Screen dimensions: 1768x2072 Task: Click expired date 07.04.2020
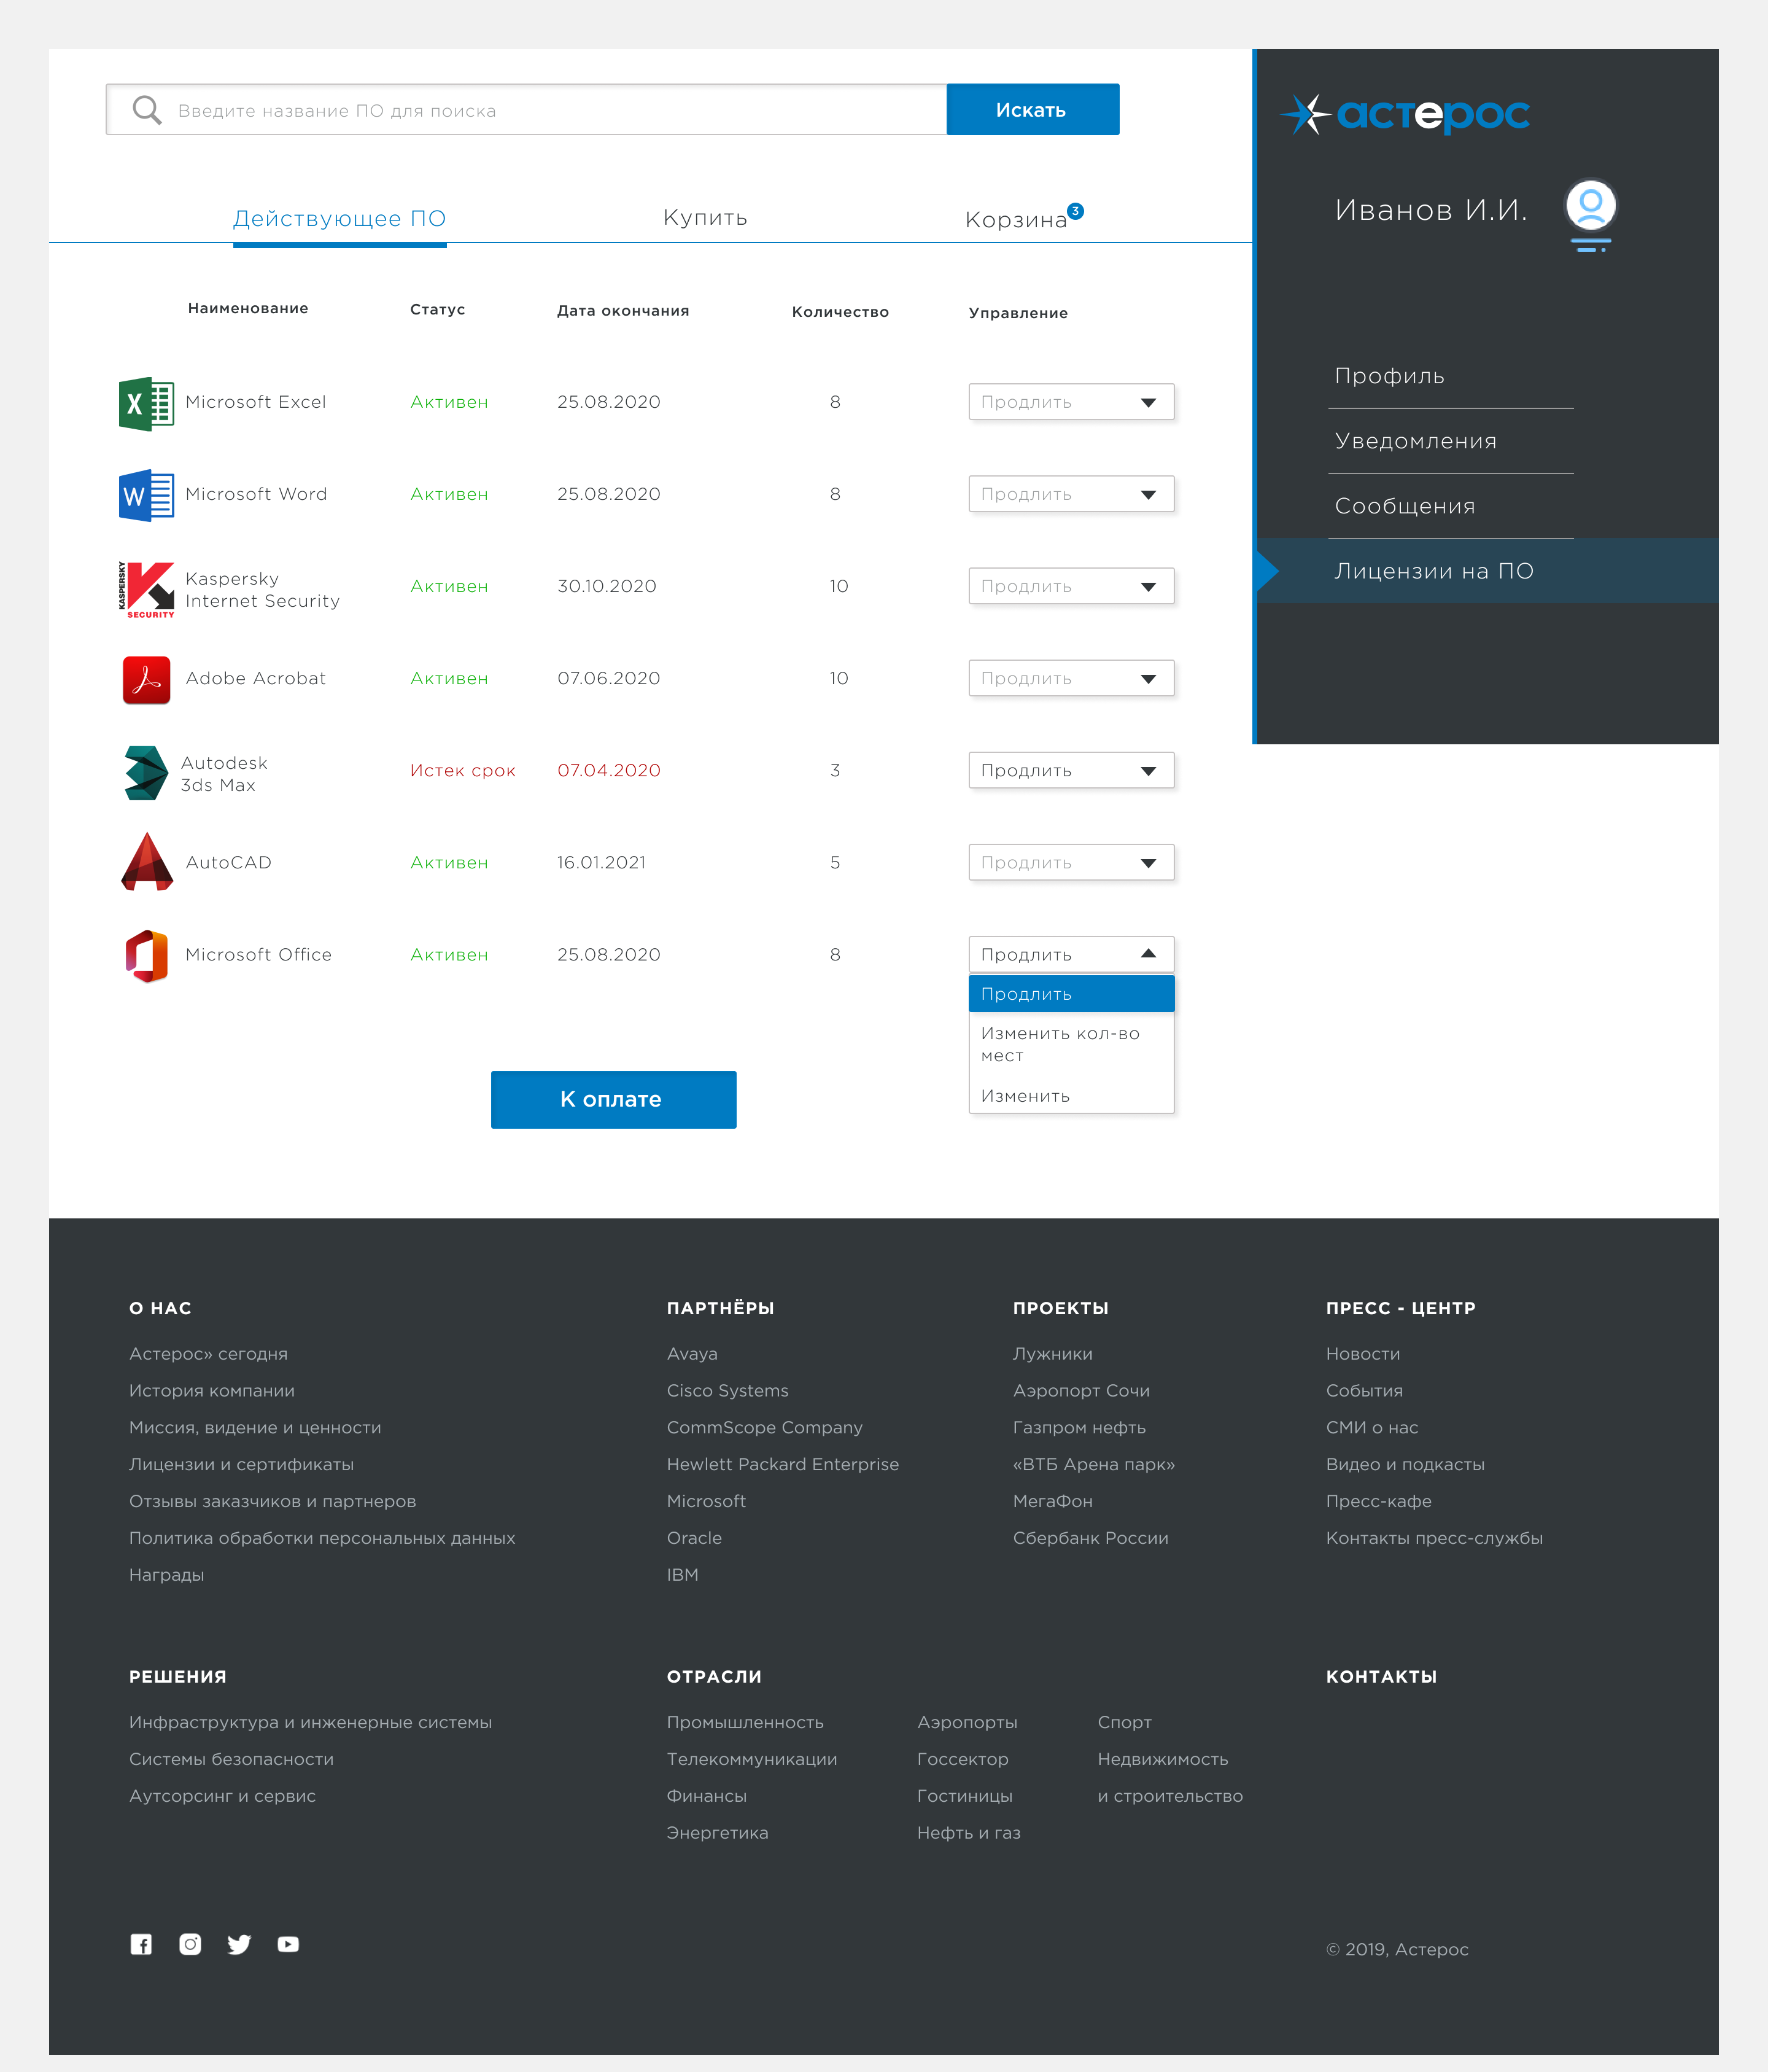(608, 771)
